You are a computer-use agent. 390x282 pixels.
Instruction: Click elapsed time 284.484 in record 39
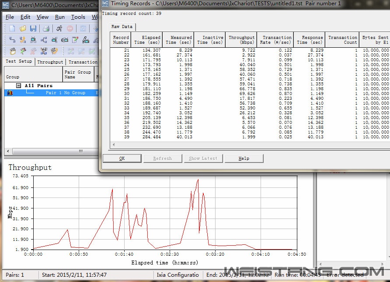(x=151, y=137)
